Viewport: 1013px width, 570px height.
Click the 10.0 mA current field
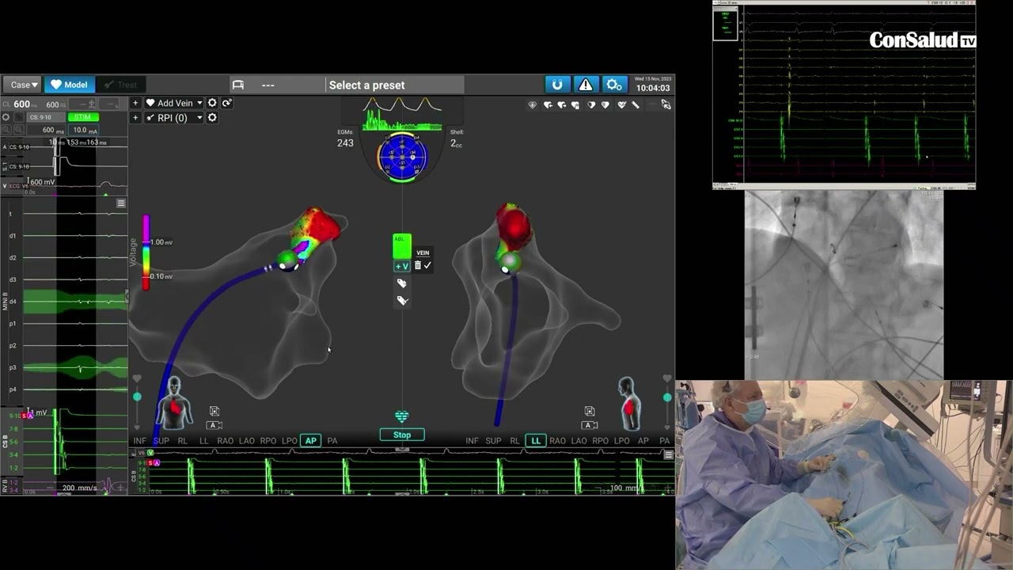point(84,131)
